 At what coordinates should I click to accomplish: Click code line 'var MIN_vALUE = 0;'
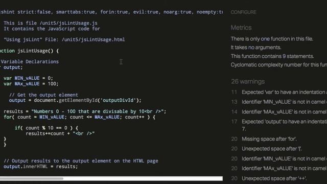pyautogui.click(x=29, y=78)
